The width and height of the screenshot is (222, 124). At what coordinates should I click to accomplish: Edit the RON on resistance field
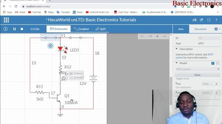click(x=207, y=84)
